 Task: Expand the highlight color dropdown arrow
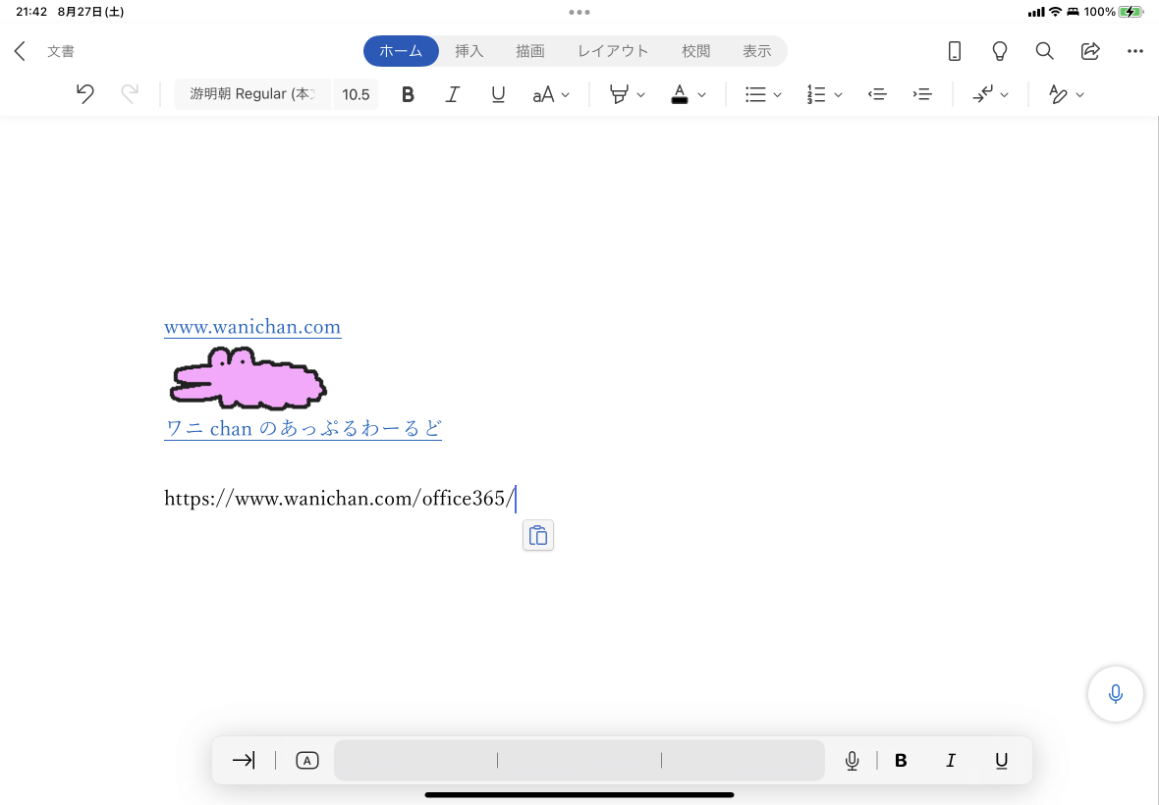(640, 94)
